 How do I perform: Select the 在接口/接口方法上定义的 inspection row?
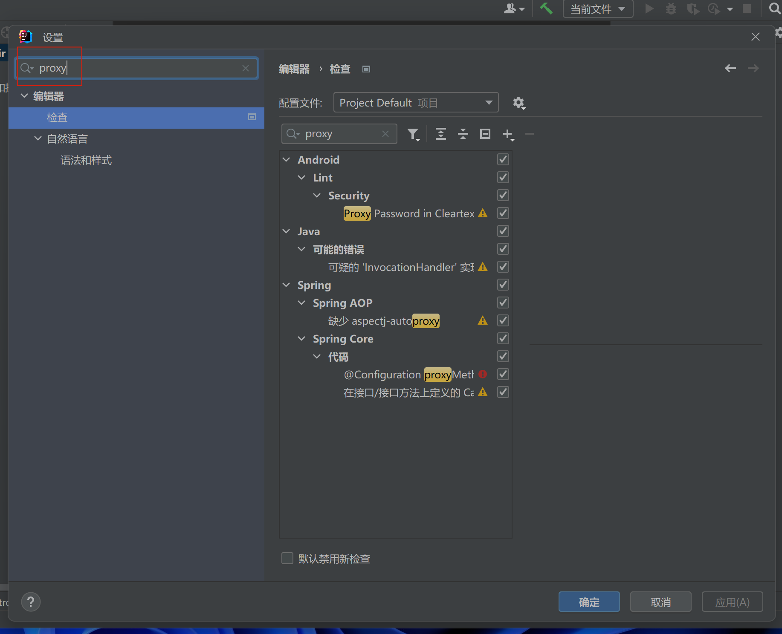[409, 392]
